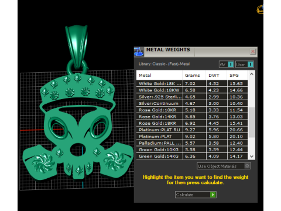Viewport: 281px width, 211px height.
Task: Click the 7.02 grams value
Action: pos(190,83)
